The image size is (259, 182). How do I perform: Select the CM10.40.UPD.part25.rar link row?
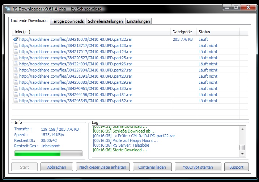(x=130, y=58)
